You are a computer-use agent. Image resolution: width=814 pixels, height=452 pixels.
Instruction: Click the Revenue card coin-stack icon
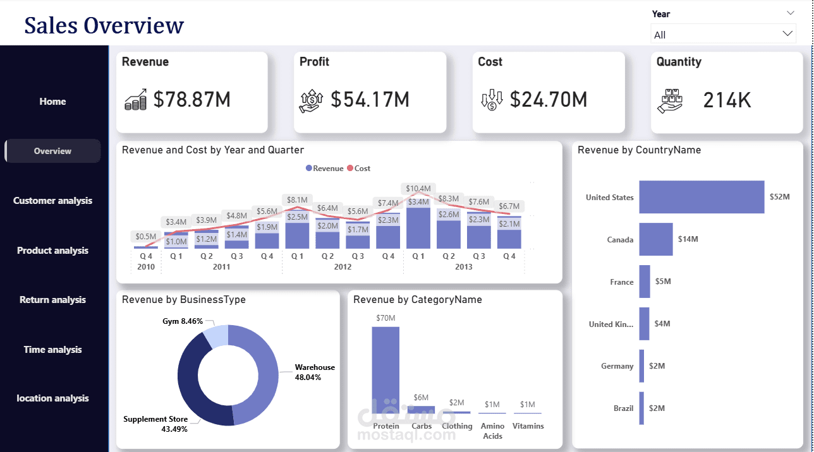coord(135,100)
